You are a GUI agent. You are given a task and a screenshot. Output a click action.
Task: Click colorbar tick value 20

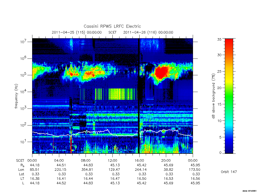219,88
